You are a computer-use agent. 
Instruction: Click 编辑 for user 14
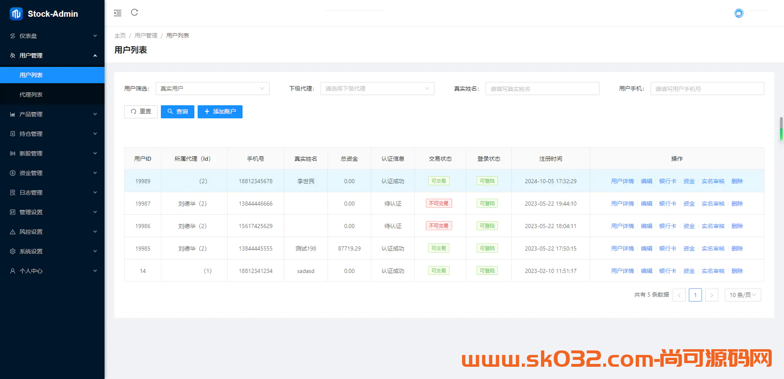coord(646,271)
